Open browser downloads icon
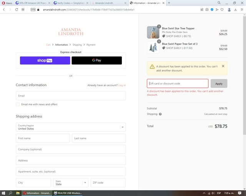The image size is (246, 196). 236,10
